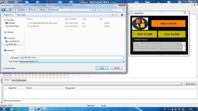The height and width of the screenshot is (111, 198).
Task: Click the Convert Result scrollbar
Action: click(184, 47)
